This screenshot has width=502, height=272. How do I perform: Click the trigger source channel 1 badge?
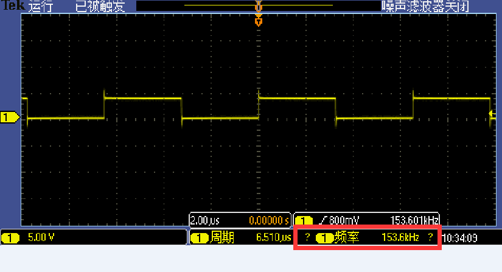[303, 220]
